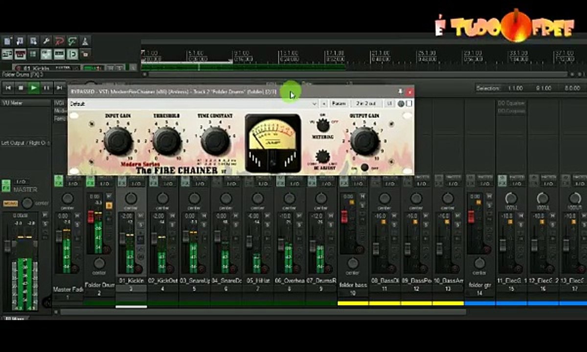Open the Master track I/O routing button
This screenshot has width=587, height=352.
pyautogui.click(x=20, y=182)
